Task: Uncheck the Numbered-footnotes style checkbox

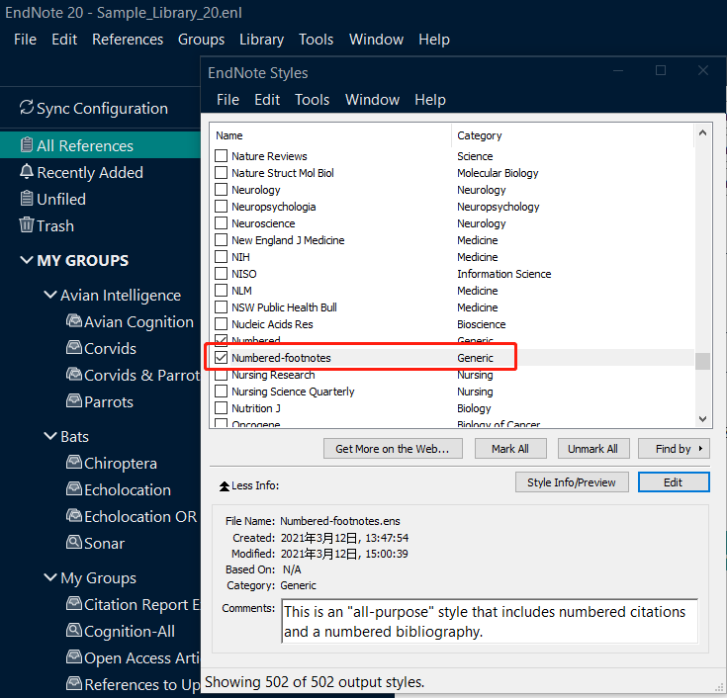Action: (x=222, y=358)
